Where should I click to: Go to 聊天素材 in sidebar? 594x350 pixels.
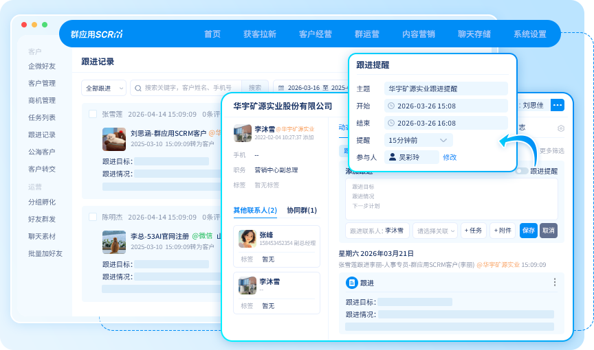42,236
